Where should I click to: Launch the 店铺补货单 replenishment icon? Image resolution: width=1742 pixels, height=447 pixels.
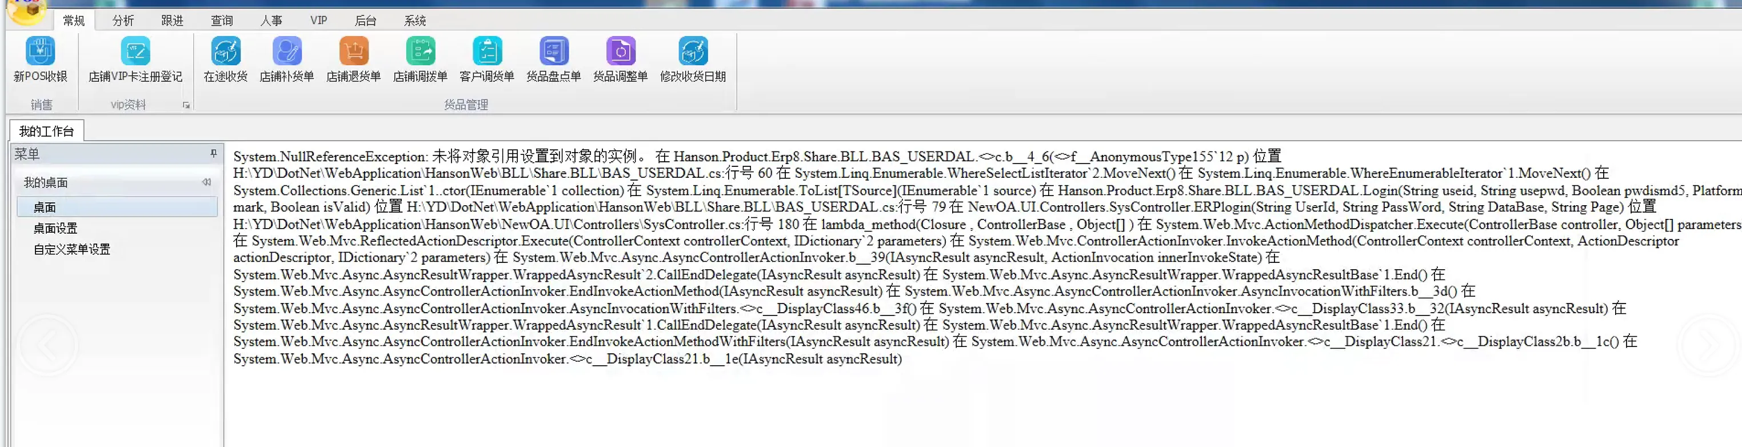click(x=287, y=51)
